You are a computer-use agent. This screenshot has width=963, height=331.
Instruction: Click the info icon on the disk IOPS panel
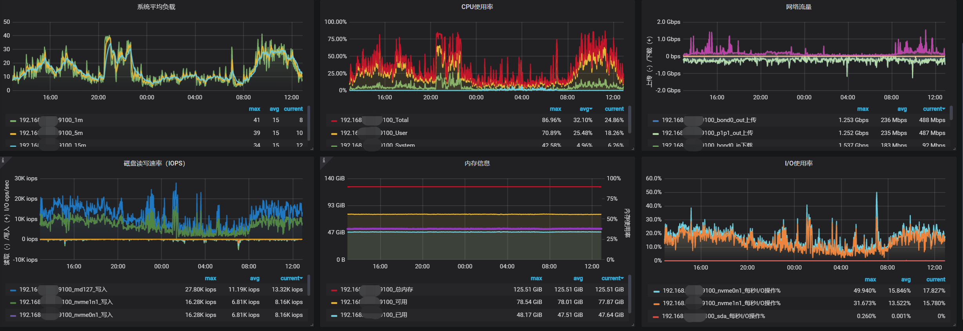pos(3,160)
